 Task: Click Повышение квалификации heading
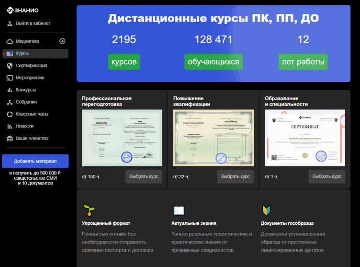[x=191, y=101]
